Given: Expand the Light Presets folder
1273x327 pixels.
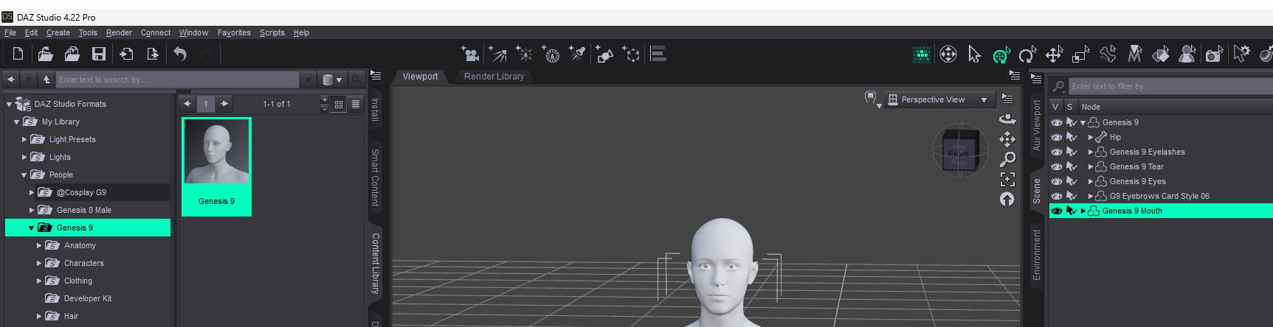Looking at the screenshot, I should (x=24, y=139).
